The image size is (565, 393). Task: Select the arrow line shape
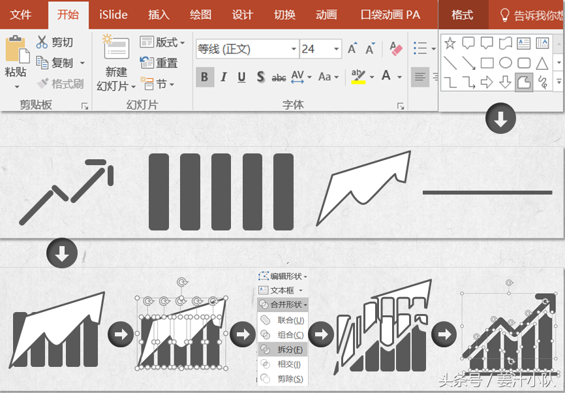point(468,63)
